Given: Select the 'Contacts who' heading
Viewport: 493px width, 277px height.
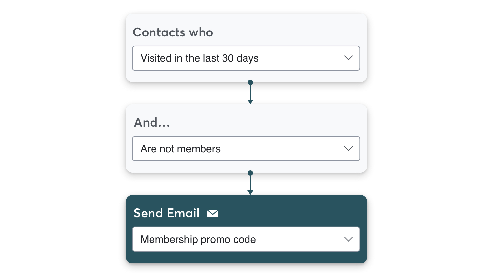Looking at the screenshot, I should click(x=173, y=32).
